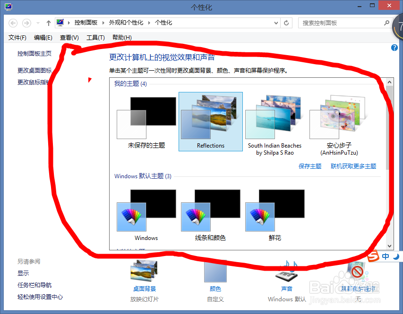This screenshot has width=403, height=314.
Task: Click 外观和个性化 breadcrumb
Action: (x=126, y=23)
